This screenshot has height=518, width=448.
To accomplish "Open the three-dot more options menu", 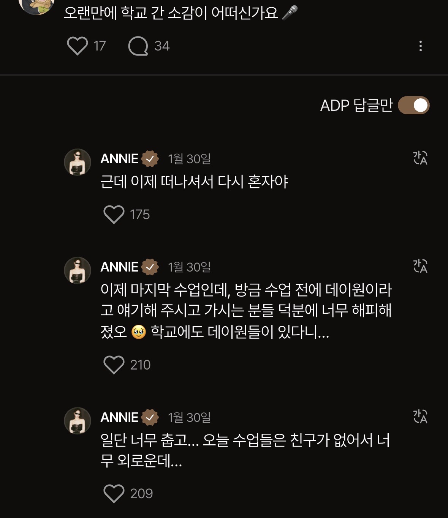I will (x=420, y=46).
